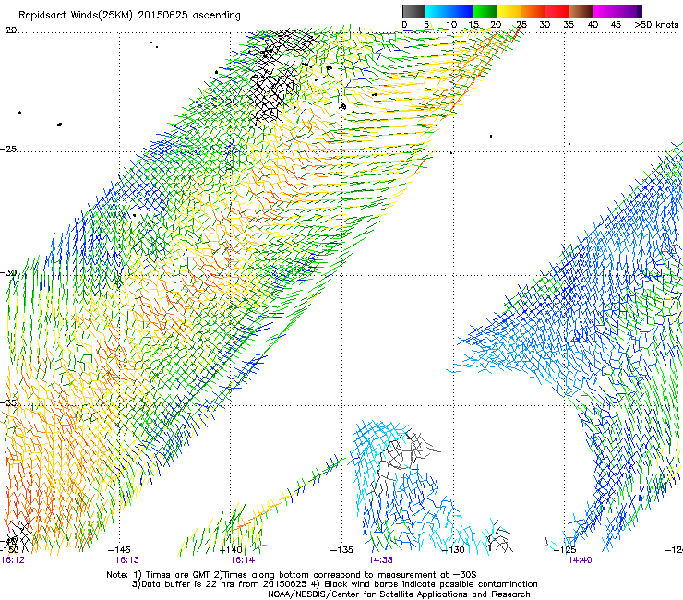
Task: Click the NOAA/NESDIS credit line
Action: [x=399, y=594]
